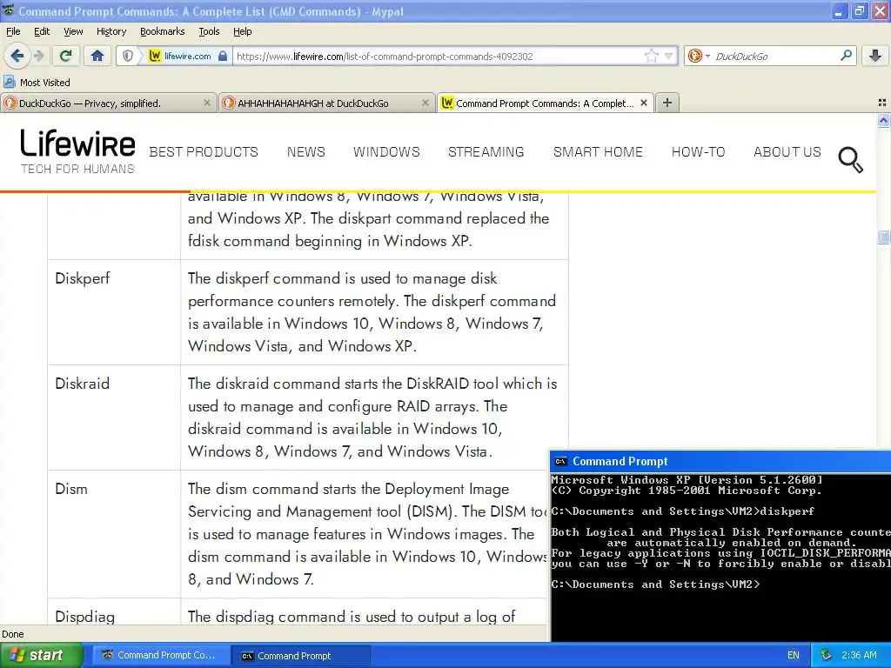Viewport: 891px width, 668px height.
Task: Click the Dispdiag table cell
Action: click(x=114, y=611)
